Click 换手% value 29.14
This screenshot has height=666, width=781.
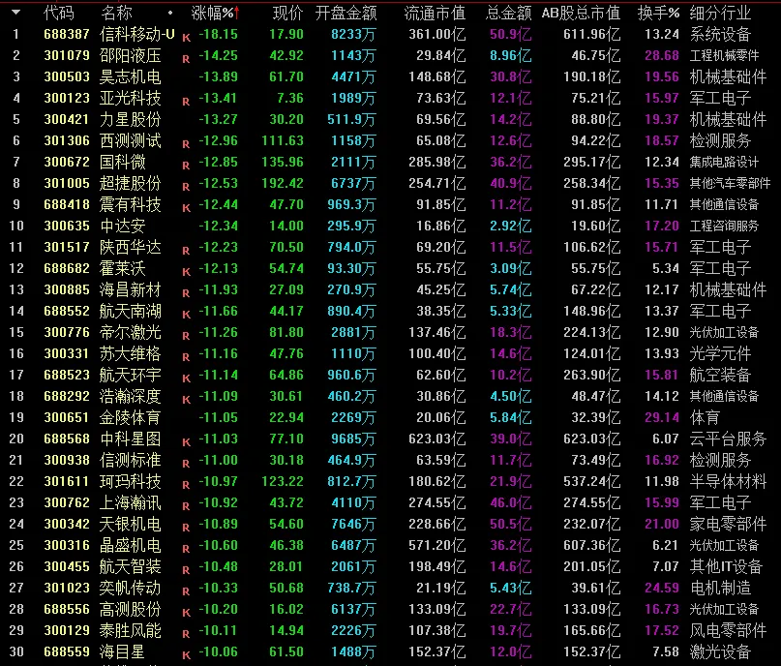click(x=662, y=417)
